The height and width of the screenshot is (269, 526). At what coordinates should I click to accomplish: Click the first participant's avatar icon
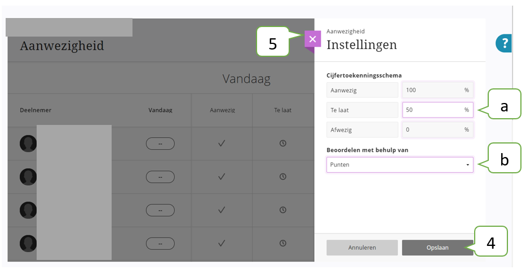(x=28, y=144)
